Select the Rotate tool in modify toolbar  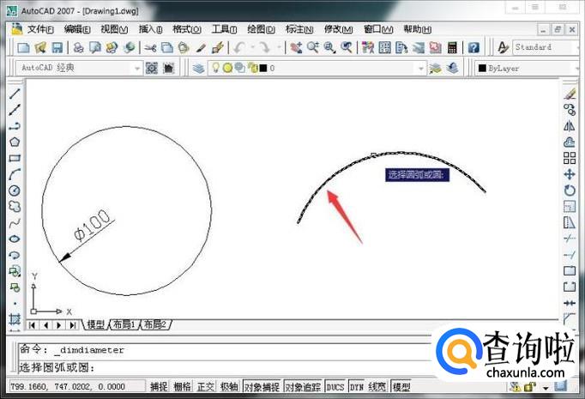point(570,190)
